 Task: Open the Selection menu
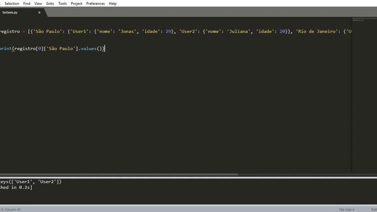12,4
